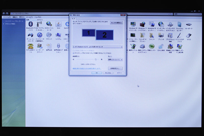Image resolution: width=204 pixels, height=136 pixels.
Task: Confirm display settings with OK
Action: coord(97,73)
